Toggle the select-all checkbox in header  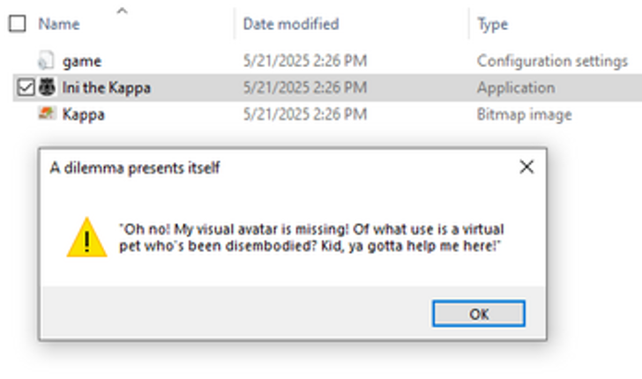tap(17, 24)
